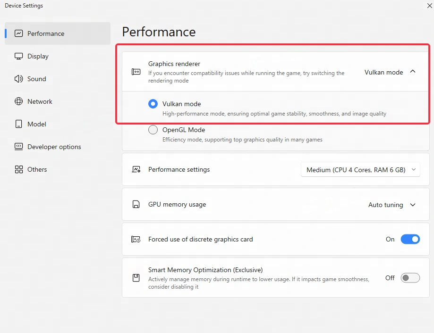Image resolution: width=434 pixels, height=333 pixels.
Task: Click the Developer options code icon
Action: tap(18, 147)
